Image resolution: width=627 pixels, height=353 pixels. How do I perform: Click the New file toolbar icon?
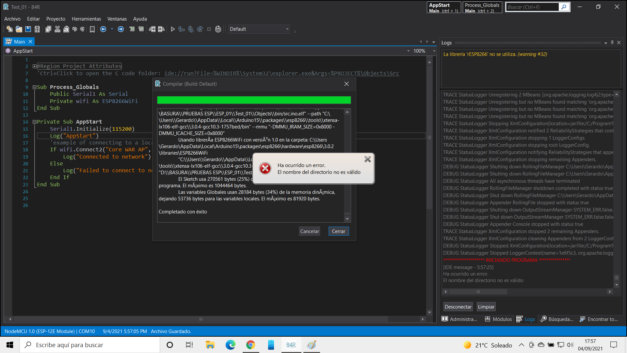[9, 29]
